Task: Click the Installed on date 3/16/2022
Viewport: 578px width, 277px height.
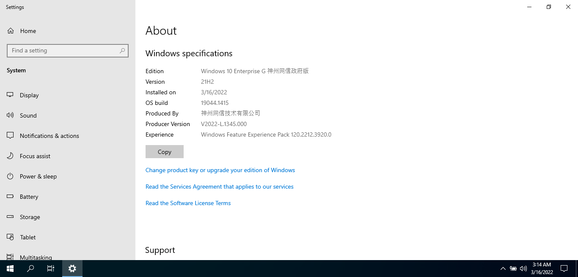Action: 214,92
